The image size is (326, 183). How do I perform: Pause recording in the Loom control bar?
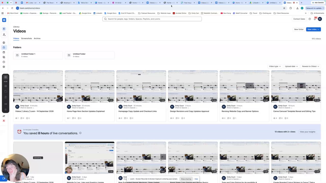6,86
